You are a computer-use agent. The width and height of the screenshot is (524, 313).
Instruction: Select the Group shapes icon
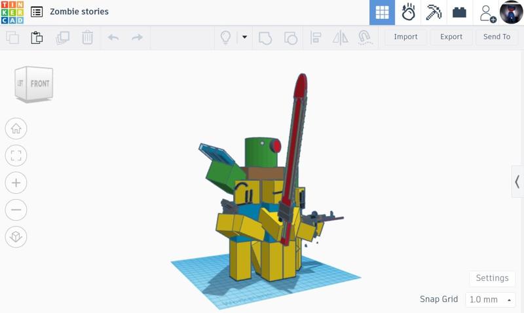(265, 38)
